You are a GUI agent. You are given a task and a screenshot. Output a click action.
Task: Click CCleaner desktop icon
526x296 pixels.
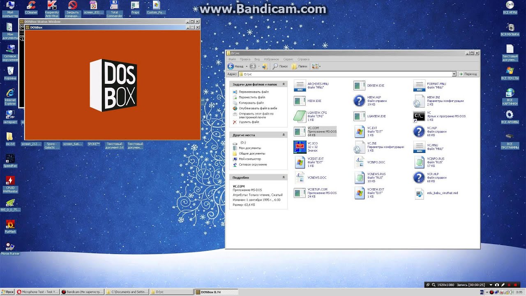point(31,5)
